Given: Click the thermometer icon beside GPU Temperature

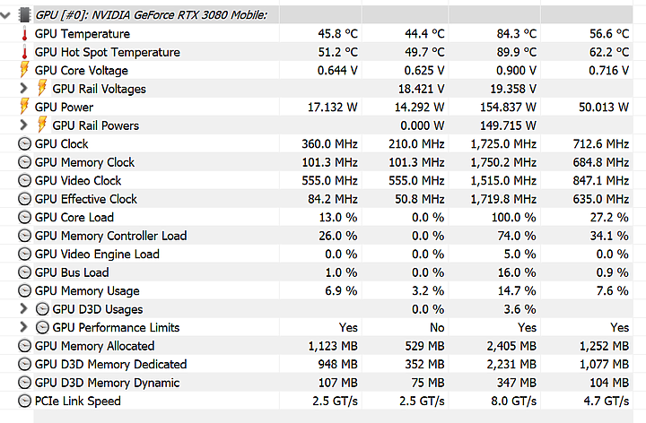Looking at the screenshot, I should pyautogui.click(x=24, y=34).
